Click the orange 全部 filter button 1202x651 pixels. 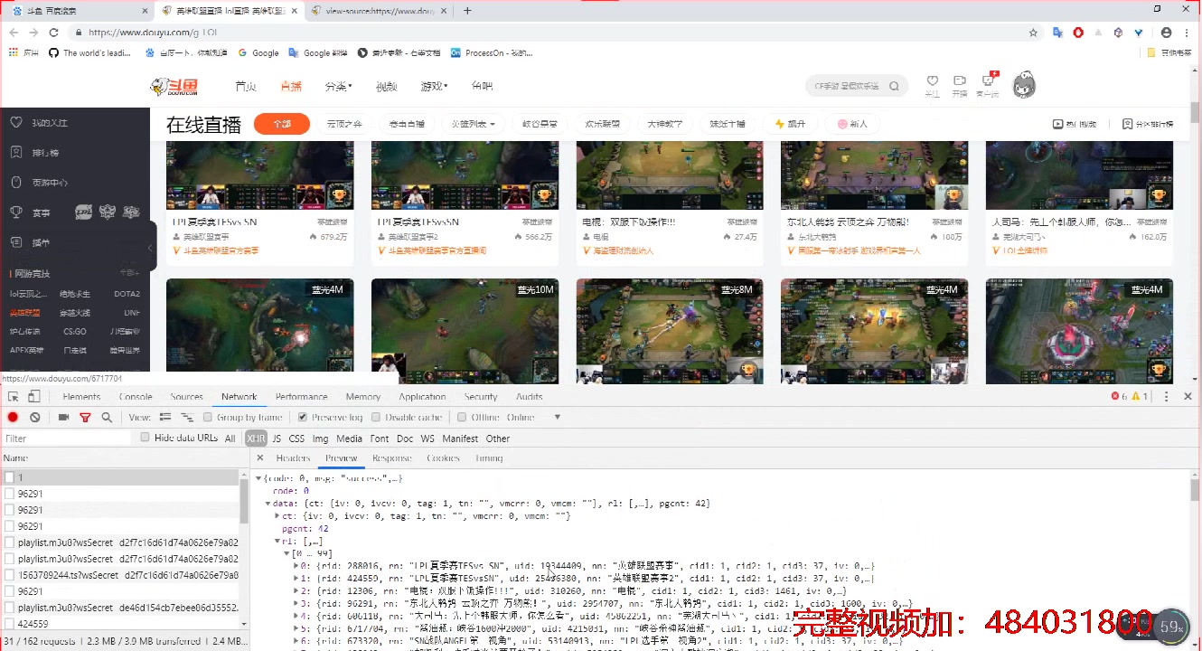pos(282,124)
